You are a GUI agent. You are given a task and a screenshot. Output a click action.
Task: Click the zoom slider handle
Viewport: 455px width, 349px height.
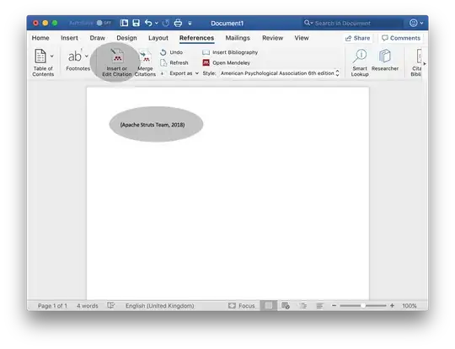click(x=362, y=305)
